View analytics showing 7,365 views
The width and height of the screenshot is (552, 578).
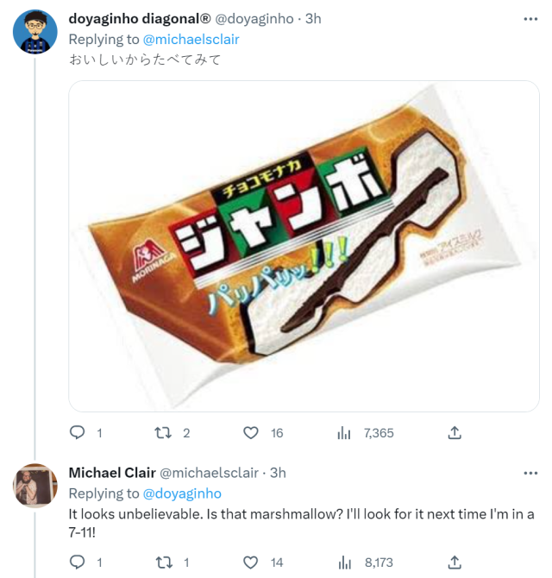tap(344, 433)
